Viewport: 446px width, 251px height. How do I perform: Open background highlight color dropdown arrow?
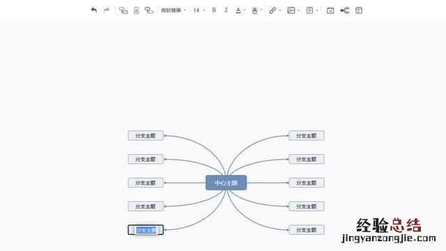[x=261, y=10]
